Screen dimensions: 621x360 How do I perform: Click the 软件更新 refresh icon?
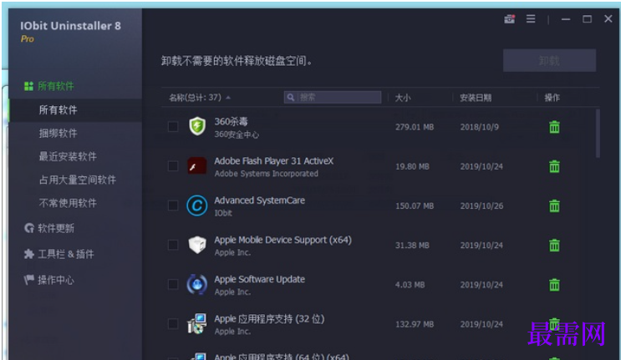coord(29,228)
